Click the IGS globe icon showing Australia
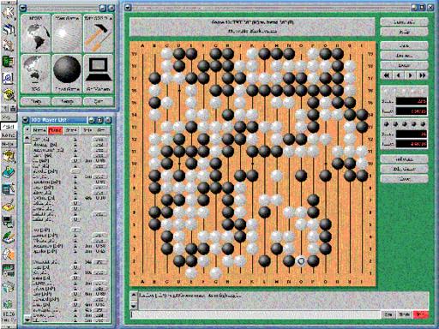439x329 pixels. (x=36, y=74)
